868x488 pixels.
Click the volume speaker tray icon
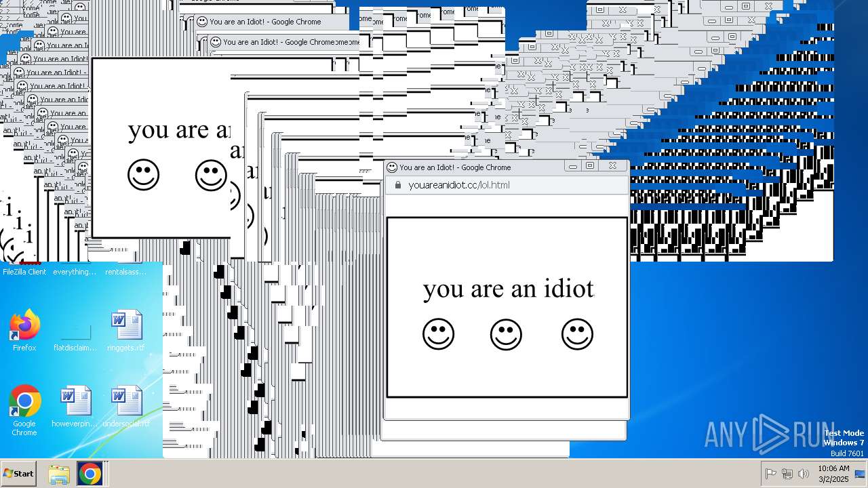[804, 474]
